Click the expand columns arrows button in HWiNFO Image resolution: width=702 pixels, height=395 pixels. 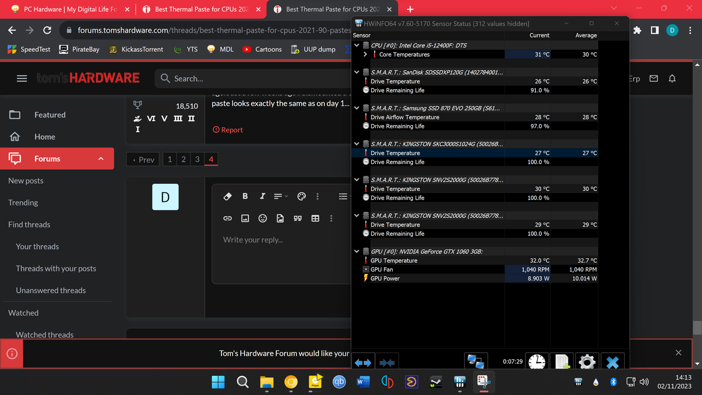[363, 363]
